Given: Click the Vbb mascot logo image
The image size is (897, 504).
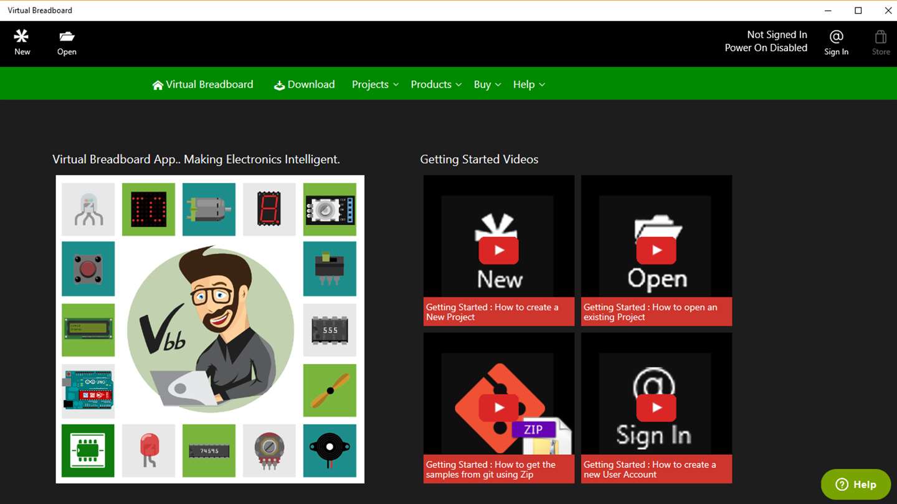Looking at the screenshot, I should point(210,330).
